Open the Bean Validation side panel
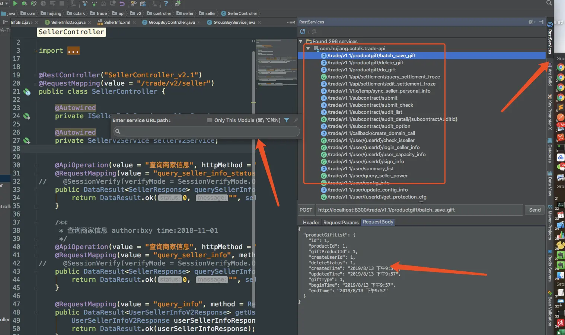This screenshot has height=335, width=565. tap(550, 309)
